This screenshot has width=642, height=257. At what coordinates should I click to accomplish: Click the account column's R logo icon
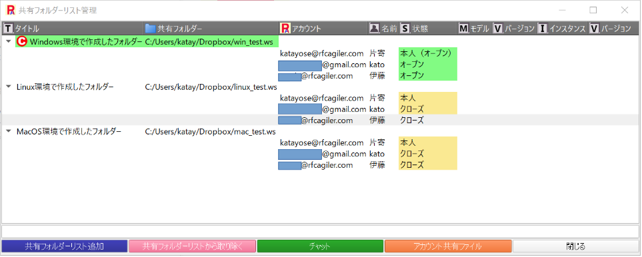click(285, 29)
